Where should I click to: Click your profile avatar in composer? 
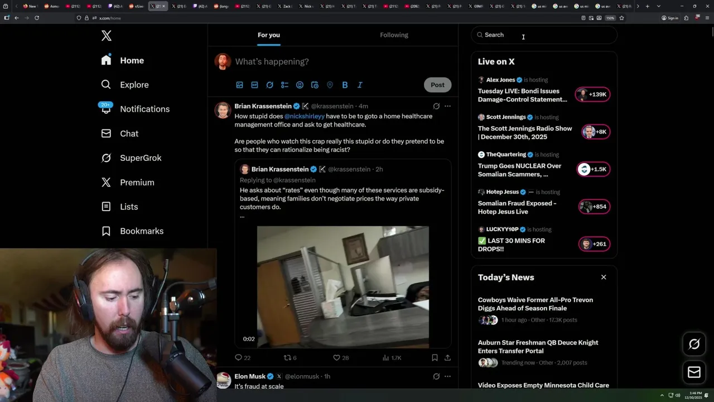[x=223, y=61]
